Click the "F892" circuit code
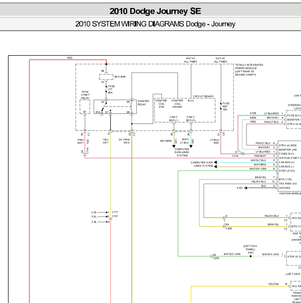Viewport: 301px width, 303px height. click(253, 122)
